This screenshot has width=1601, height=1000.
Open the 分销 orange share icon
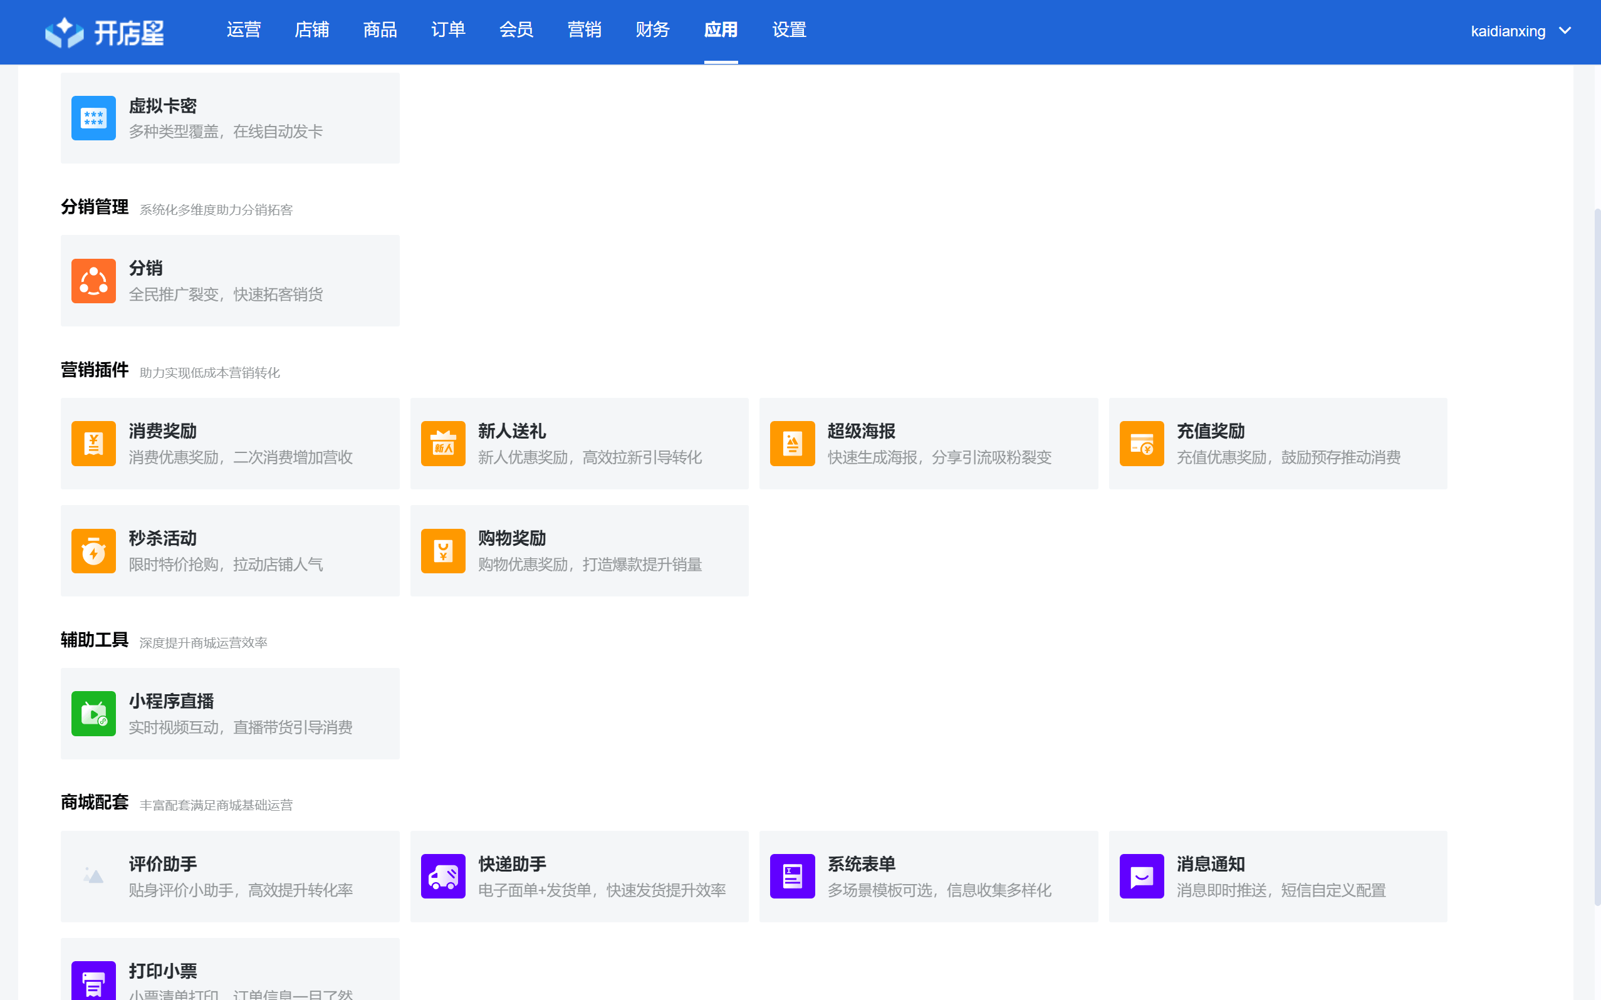tap(93, 281)
